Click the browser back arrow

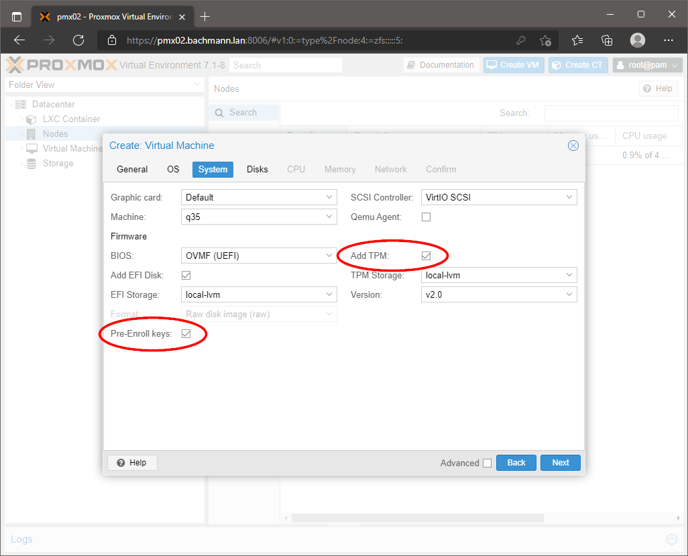[x=19, y=40]
